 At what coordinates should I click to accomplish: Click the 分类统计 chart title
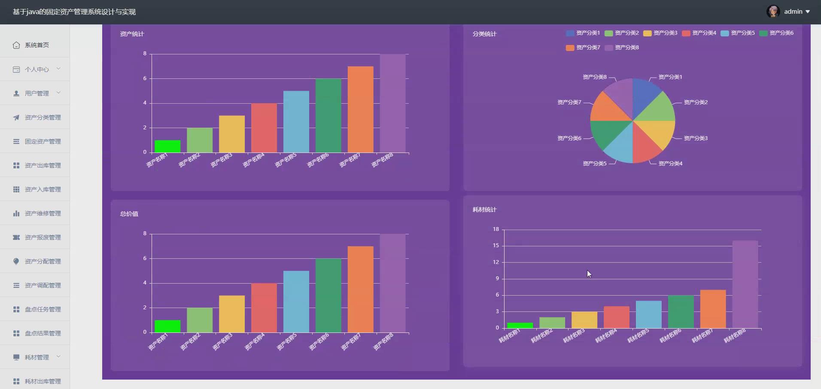484,34
